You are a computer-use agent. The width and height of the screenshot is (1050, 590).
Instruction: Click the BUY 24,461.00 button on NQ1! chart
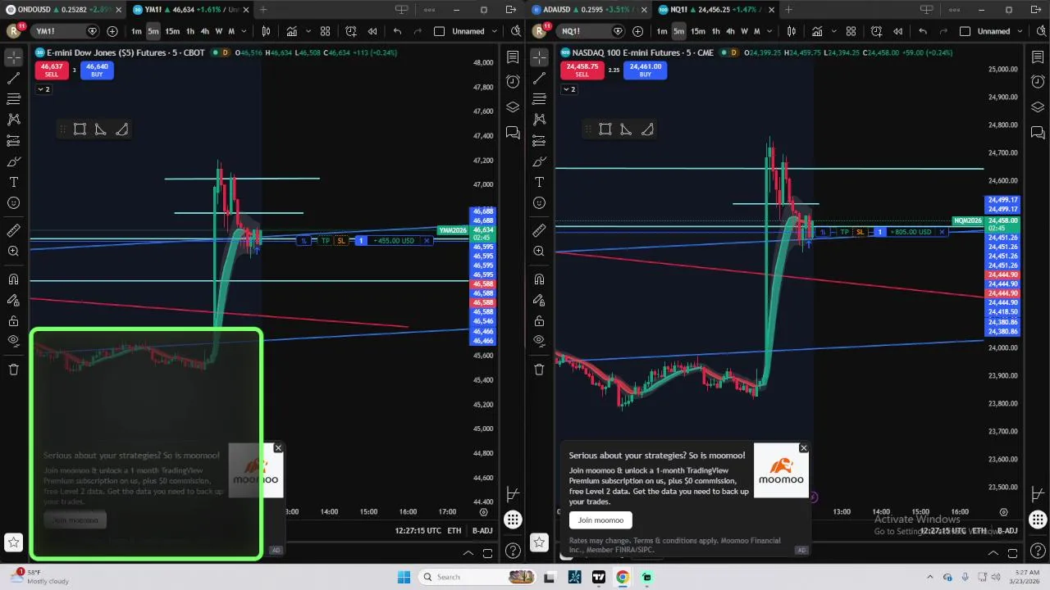point(646,70)
